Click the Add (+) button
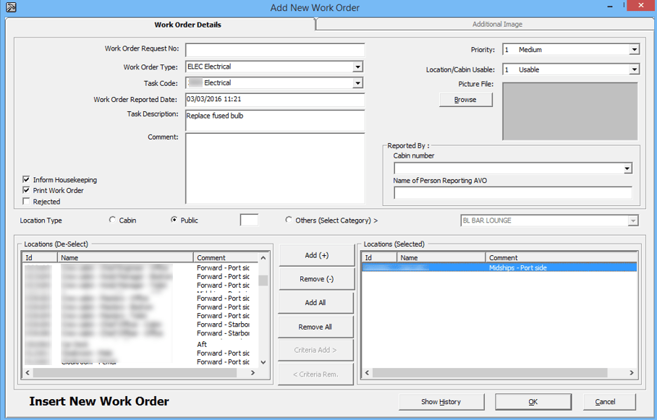The height and width of the screenshot is (420, 657). [315, 254]
